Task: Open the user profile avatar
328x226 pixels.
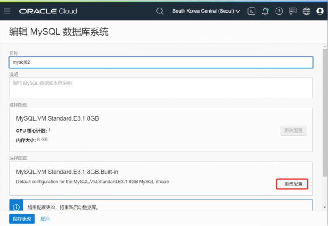Action: pos(320,11)
